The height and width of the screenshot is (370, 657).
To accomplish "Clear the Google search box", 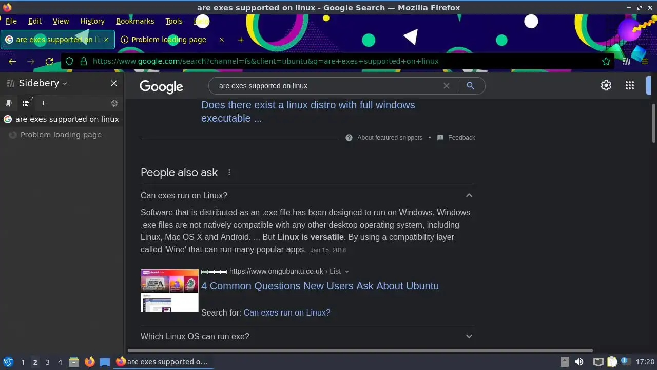I will [447, 86].
